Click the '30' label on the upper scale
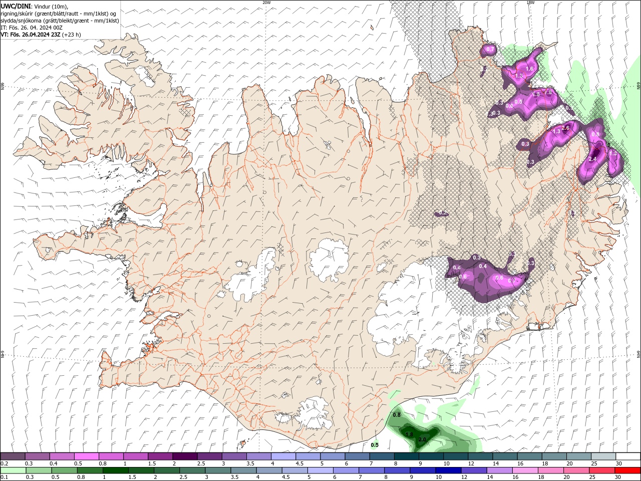 pyautogui.click(x=618, y=463)
